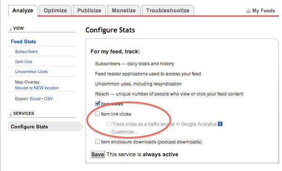282x171 pixels.
Task: Go to the Monetize tab
Action: click(x=124, y=10)
